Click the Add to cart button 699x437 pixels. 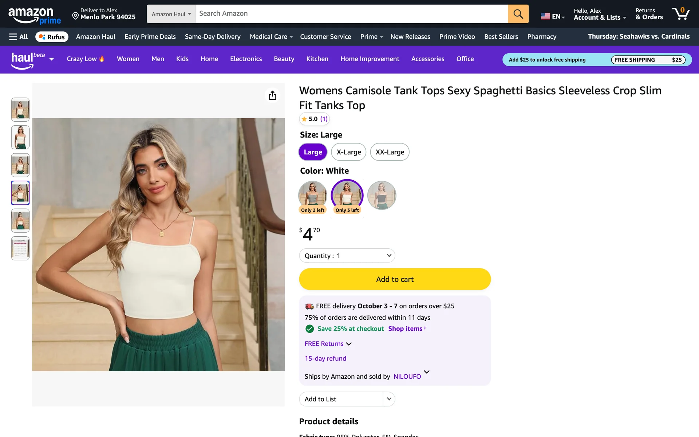(395, 279)
